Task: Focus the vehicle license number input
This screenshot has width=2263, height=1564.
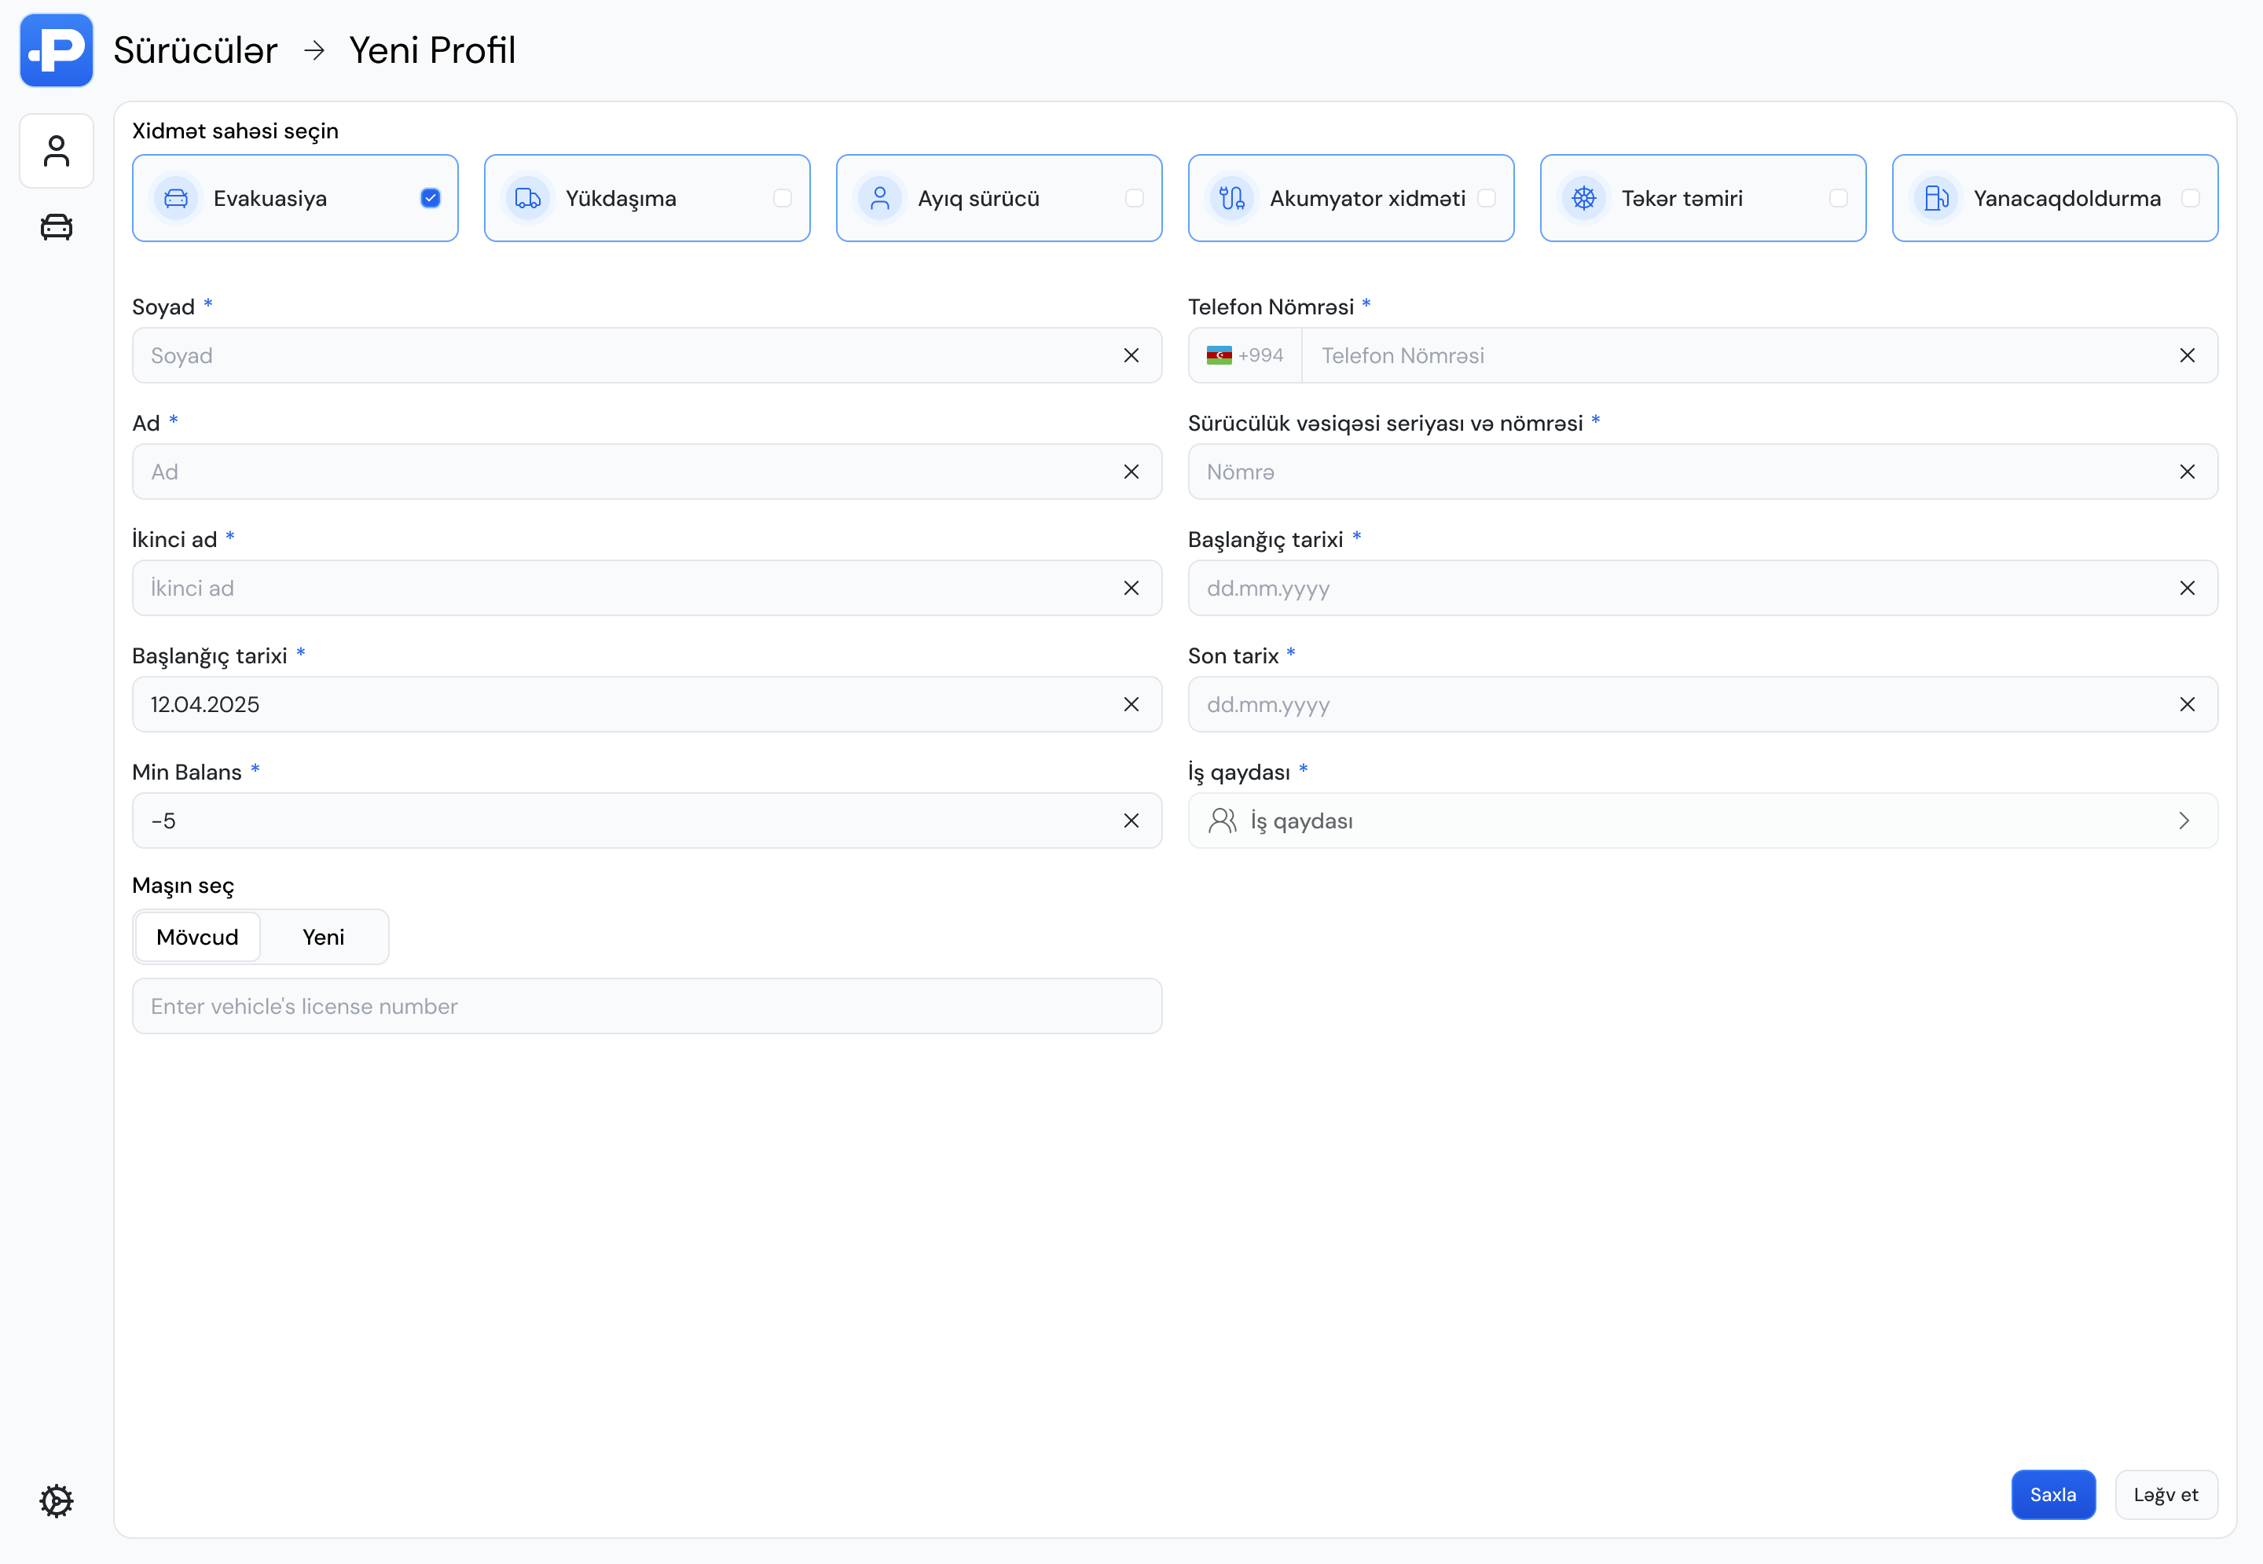Action: (647, 1007)
